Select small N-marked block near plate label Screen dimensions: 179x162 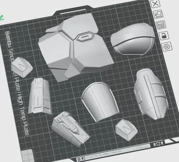point(22,67)
